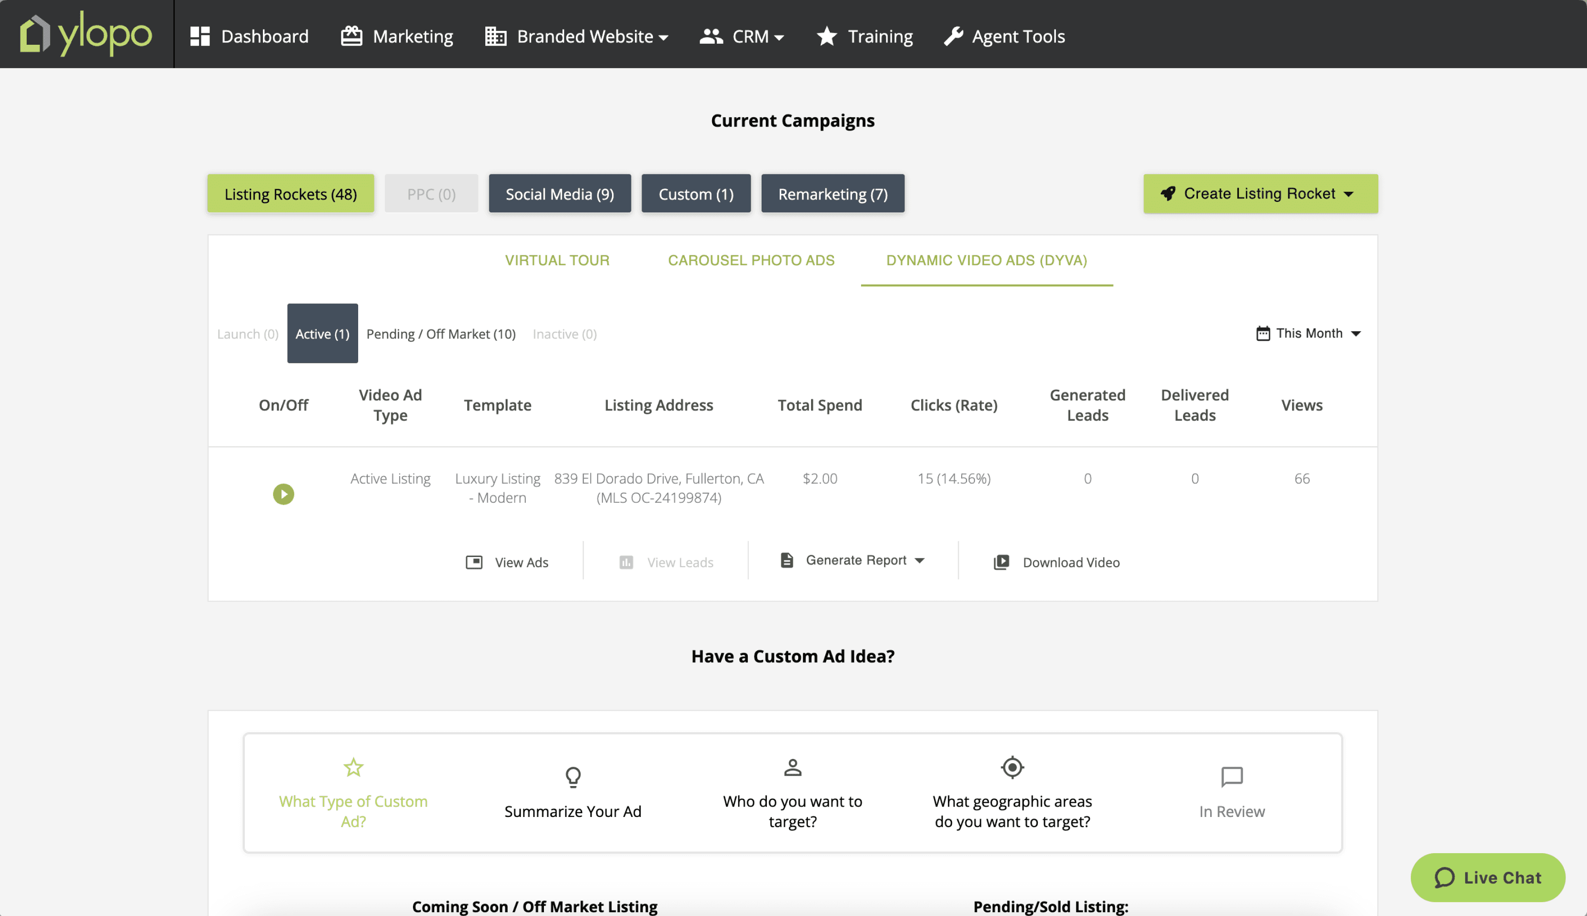Click the What Type of Custom Ad star icon
The width and height of the screenshot is (1587, 916).
pos(353,767)
